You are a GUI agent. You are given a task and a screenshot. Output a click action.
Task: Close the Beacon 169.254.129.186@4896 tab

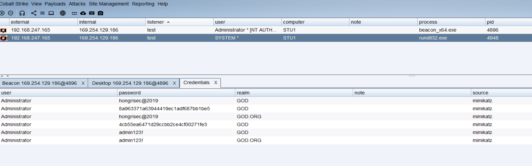pyautogui.click(x=83, y=83)
